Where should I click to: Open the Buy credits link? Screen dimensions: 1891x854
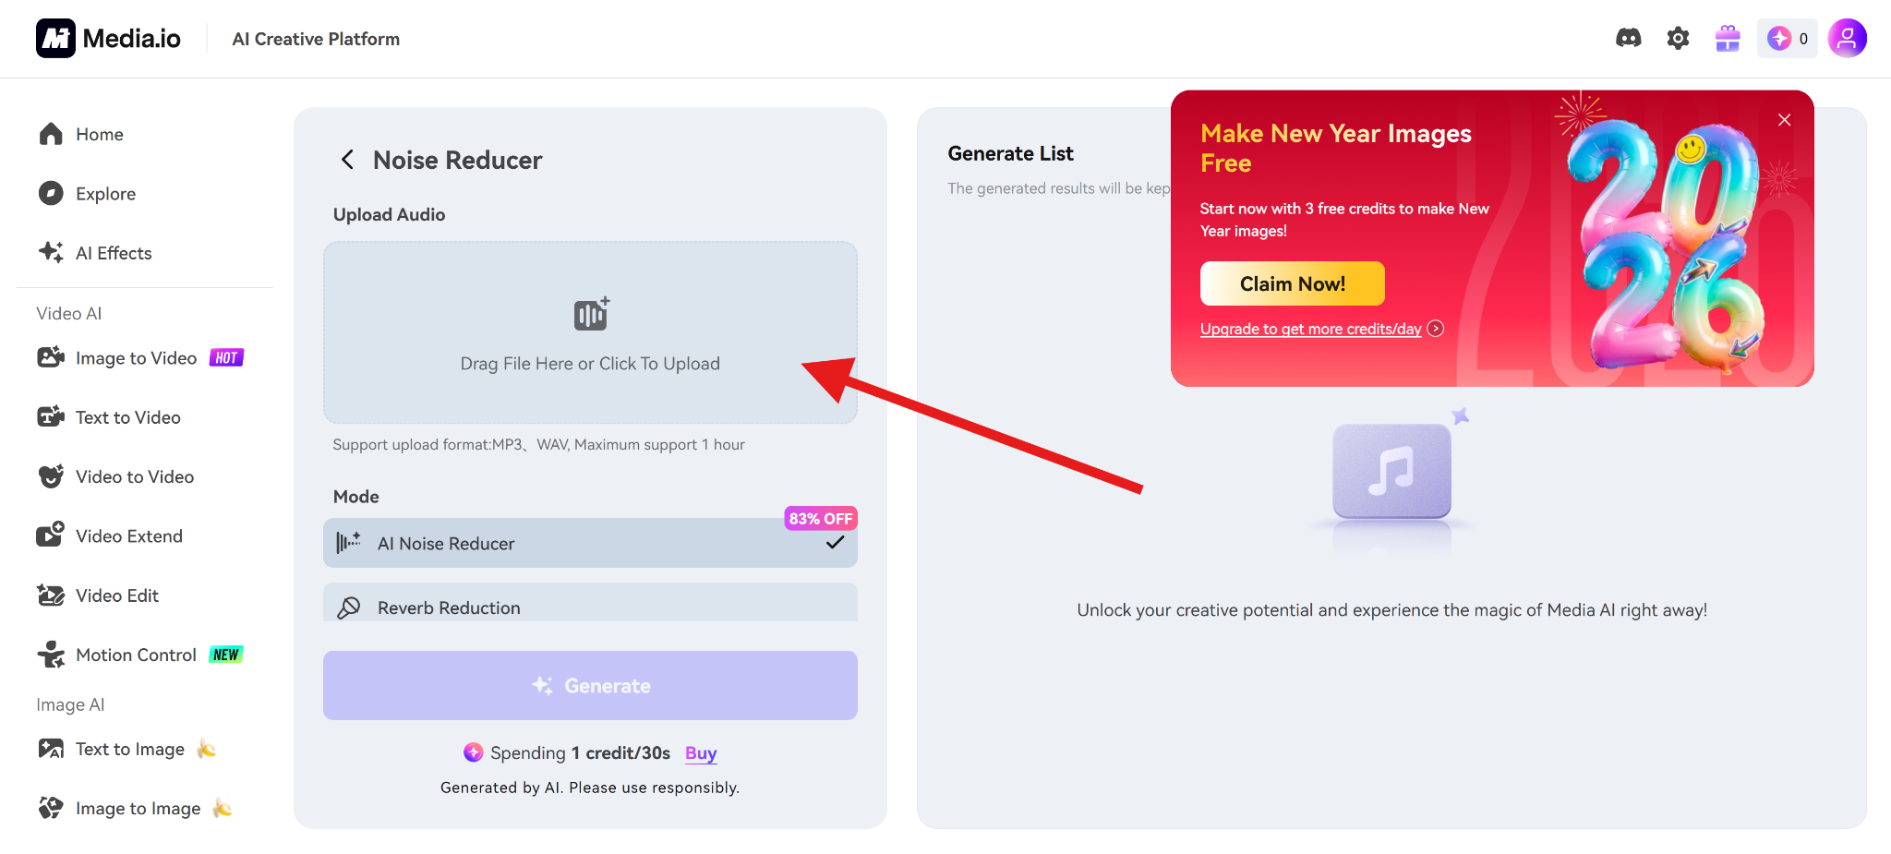[x=700, y=752]
